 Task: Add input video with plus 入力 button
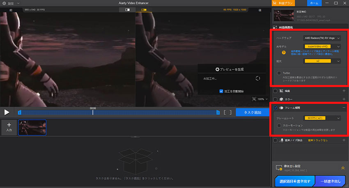pyautogui.click(x=9, y=127)
